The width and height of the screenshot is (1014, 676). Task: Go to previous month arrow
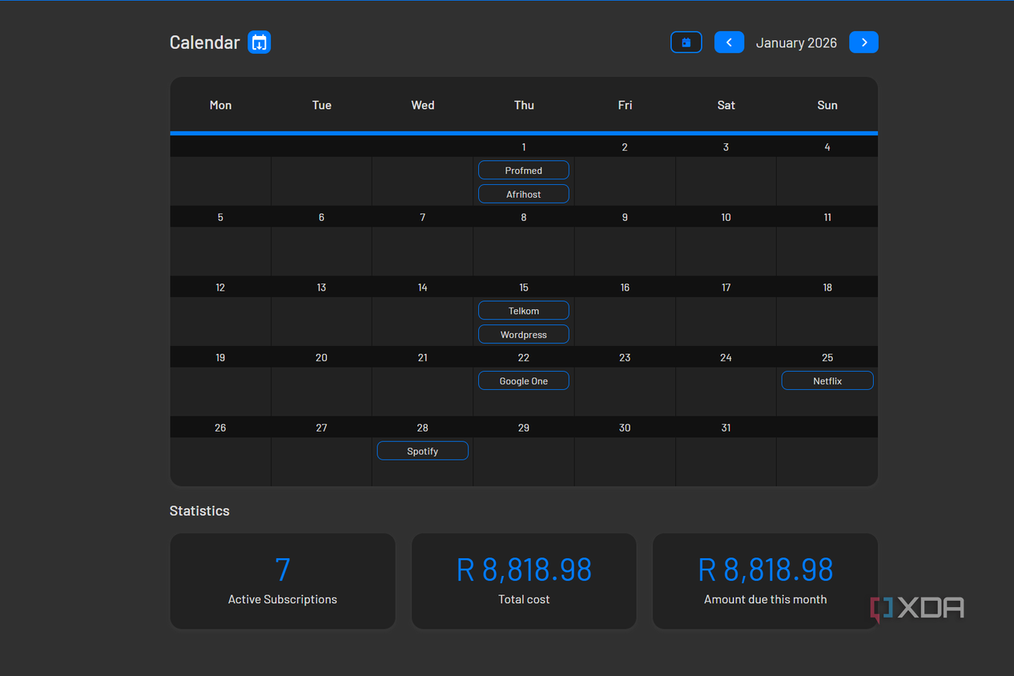(x=729, y=42)
